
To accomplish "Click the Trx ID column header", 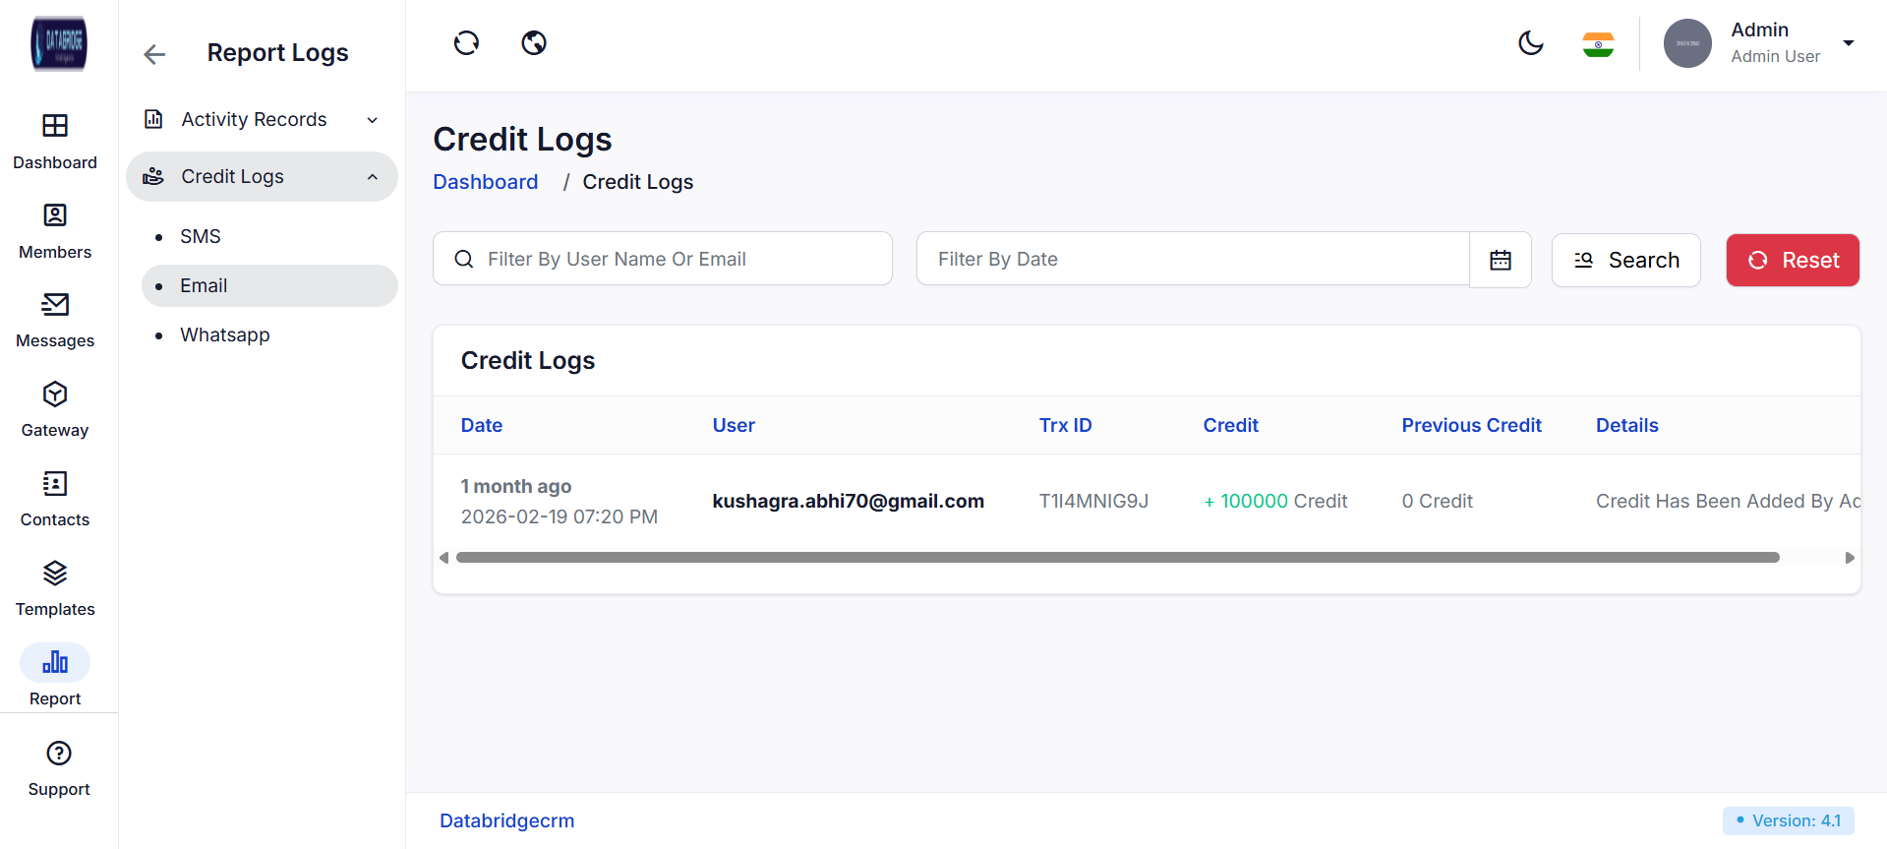I will (x=1066, y=425).
